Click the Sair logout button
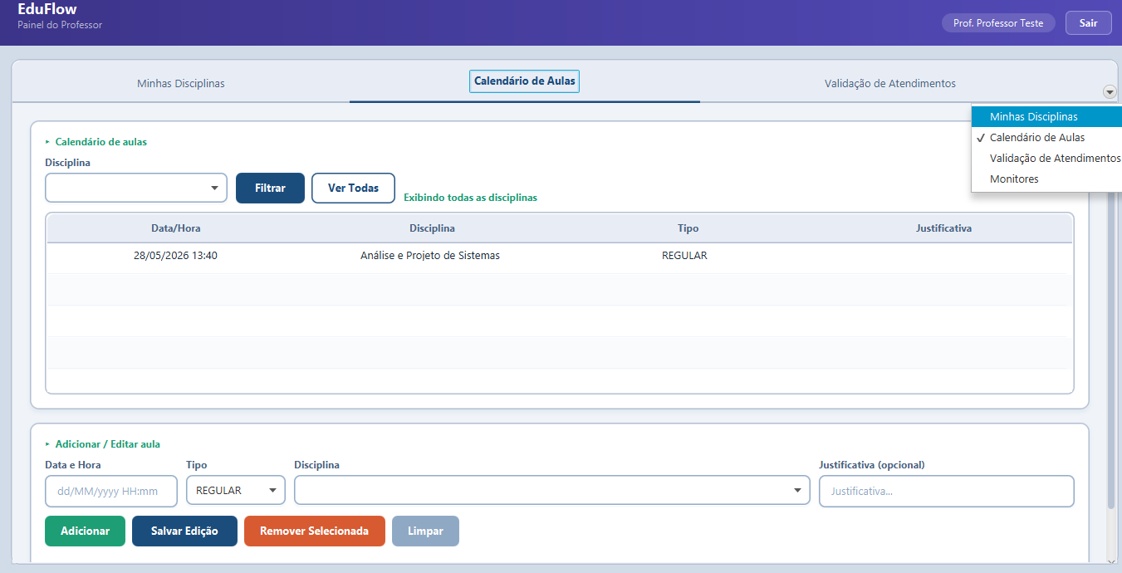This screenshot has width=1122, height=573. [x=1089, y=23]
